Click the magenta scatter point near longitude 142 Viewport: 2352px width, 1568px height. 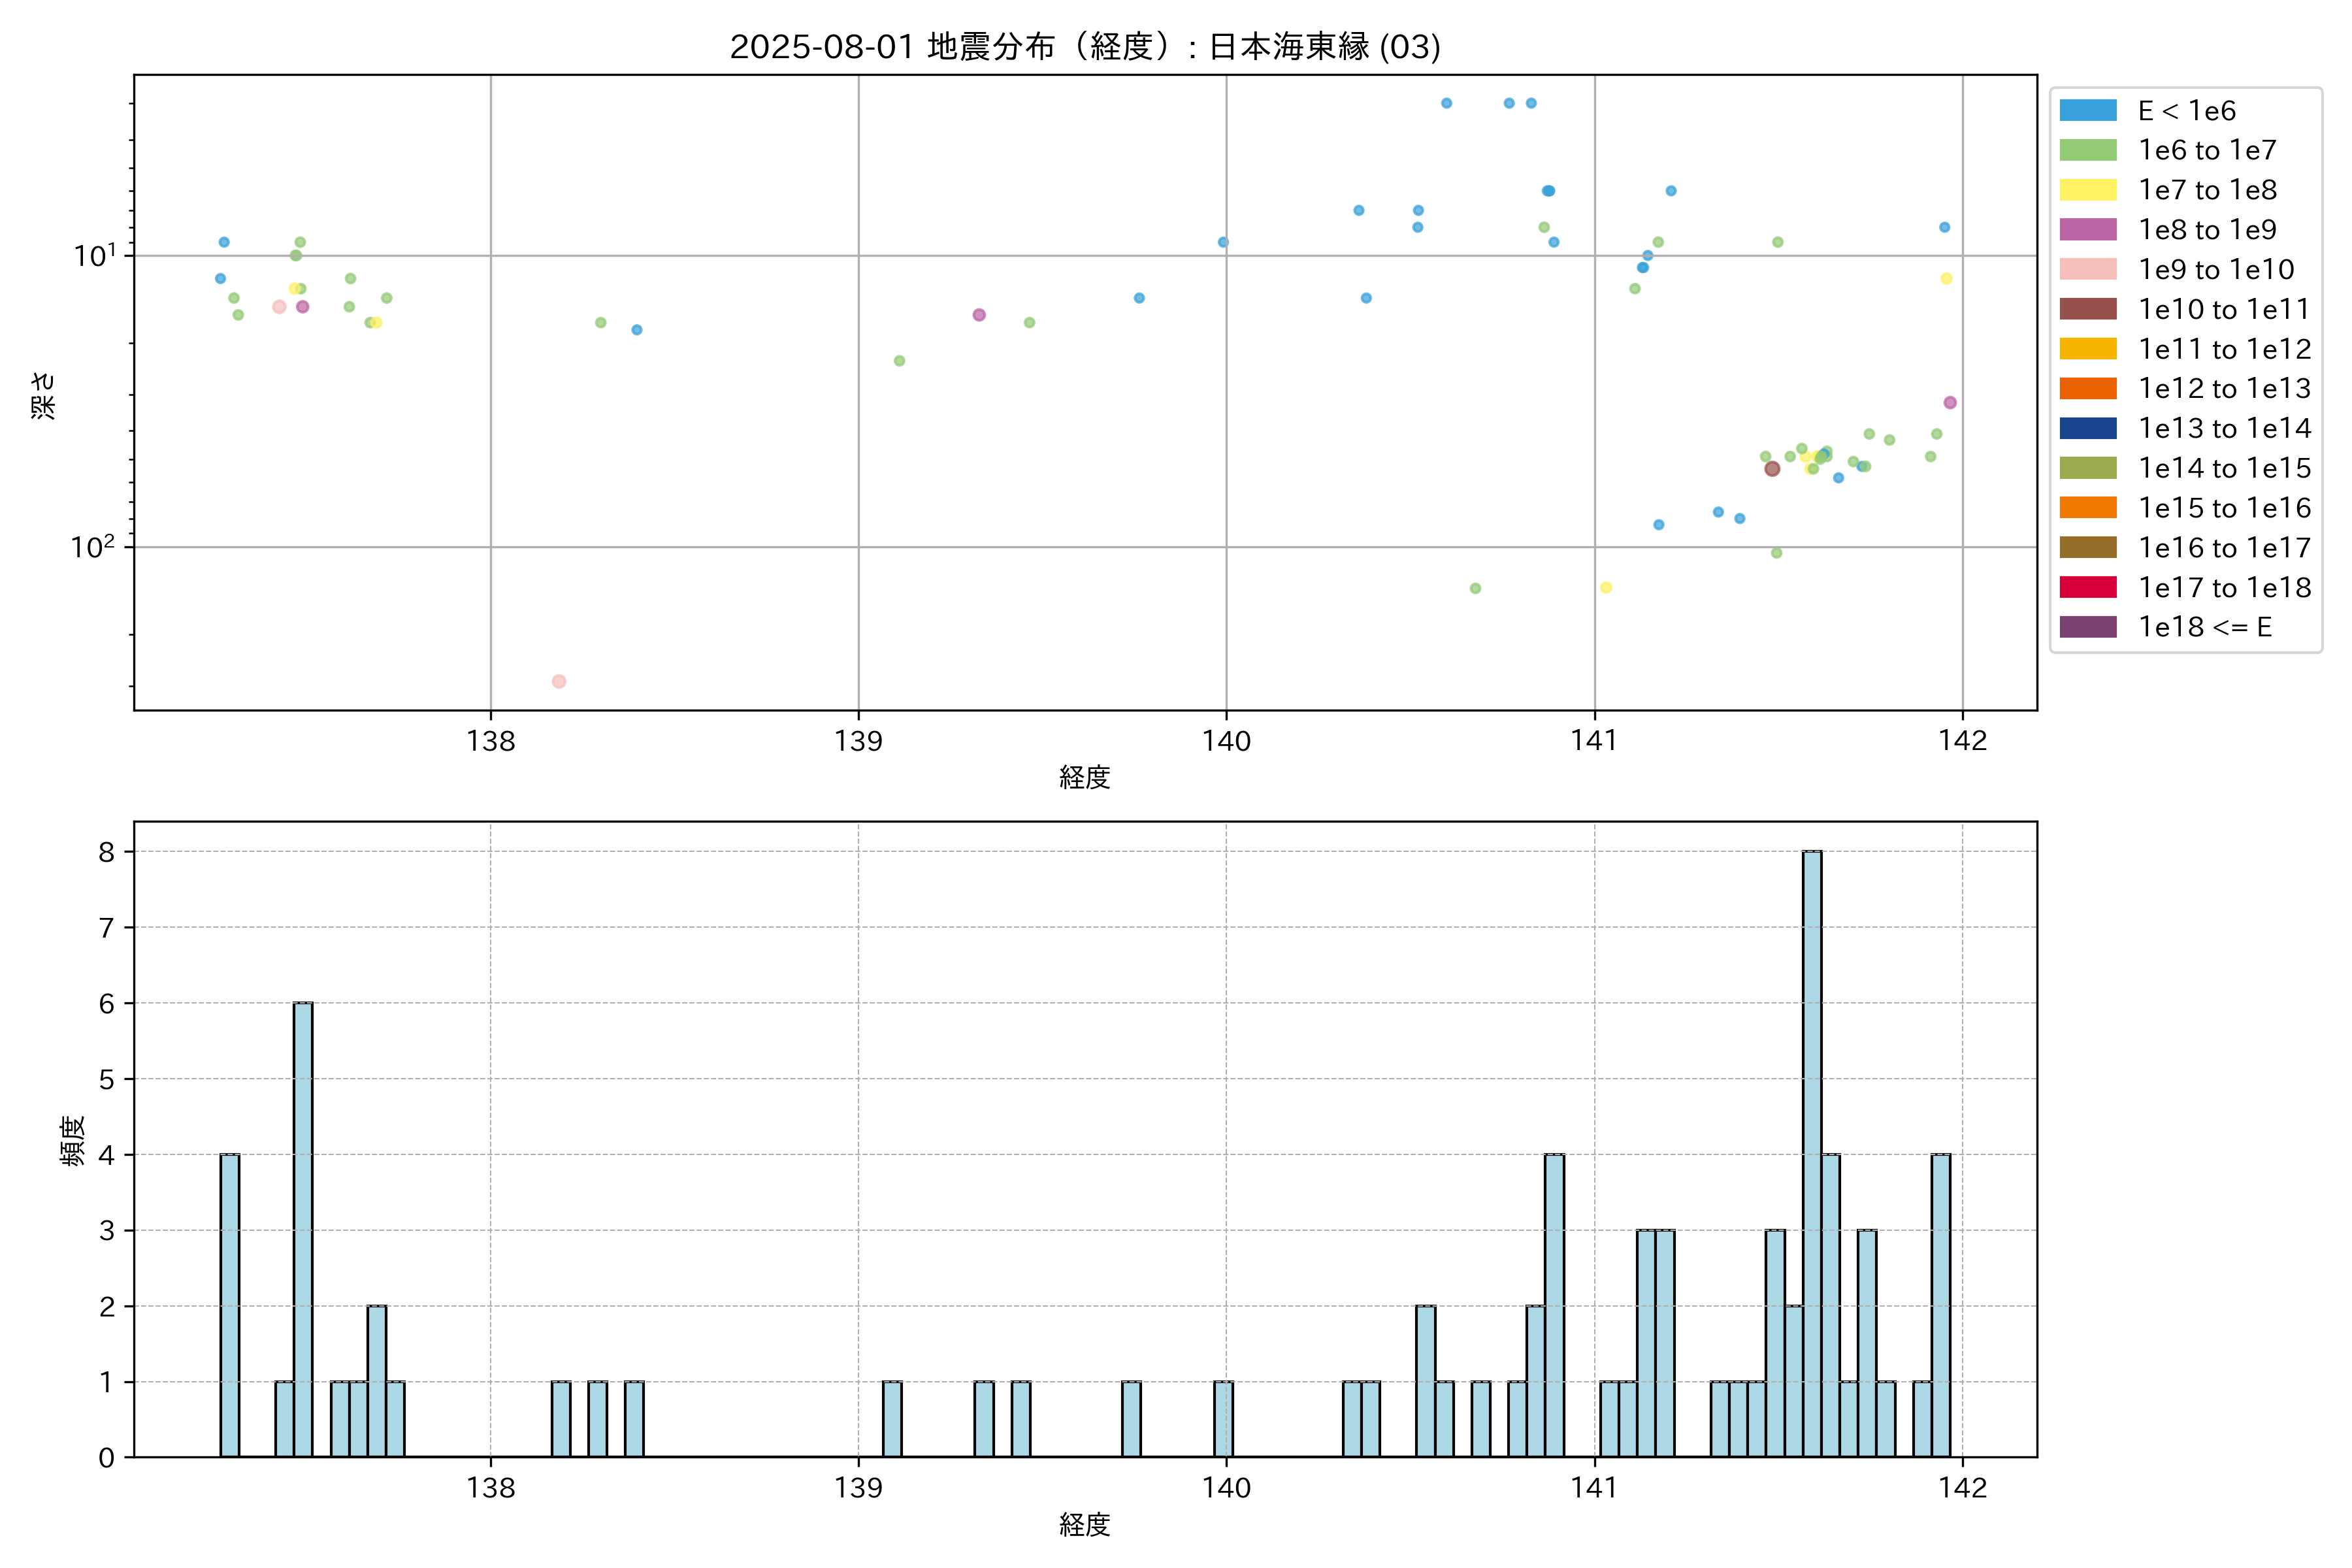[1950, 403]
